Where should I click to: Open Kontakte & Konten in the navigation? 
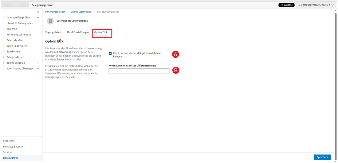pyautogui.click(x=14, y=147)
